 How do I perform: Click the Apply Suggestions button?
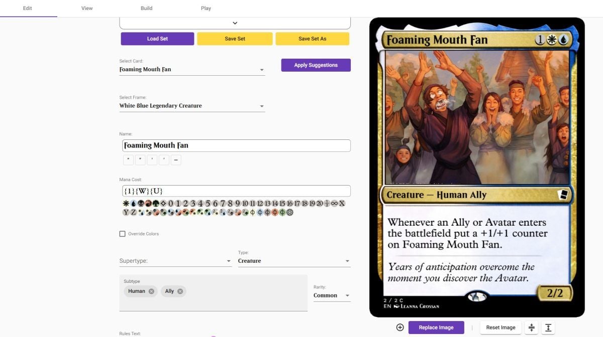(x=316, y=65)
